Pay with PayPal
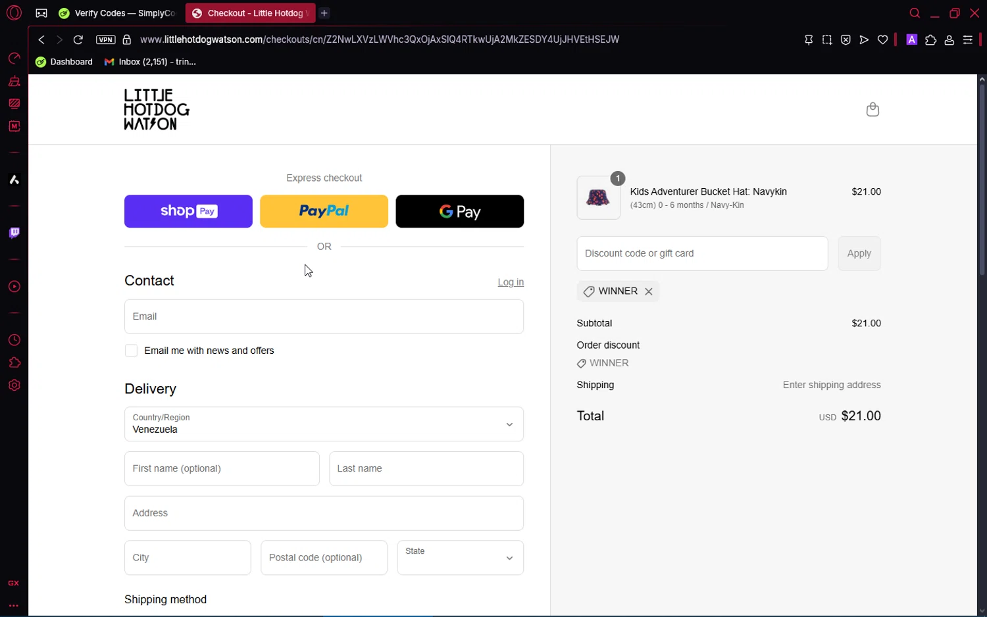This screenshot has width=987, height=617. click(x=324, y=211)
